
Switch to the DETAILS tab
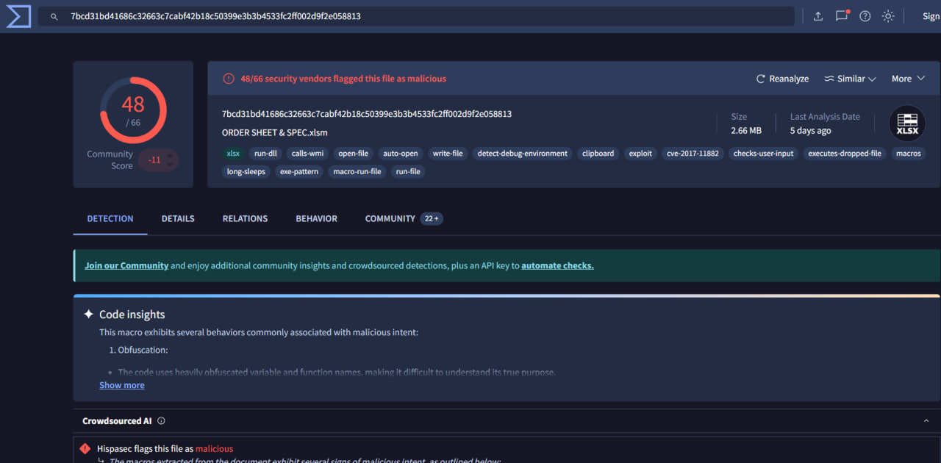point(178,218)
